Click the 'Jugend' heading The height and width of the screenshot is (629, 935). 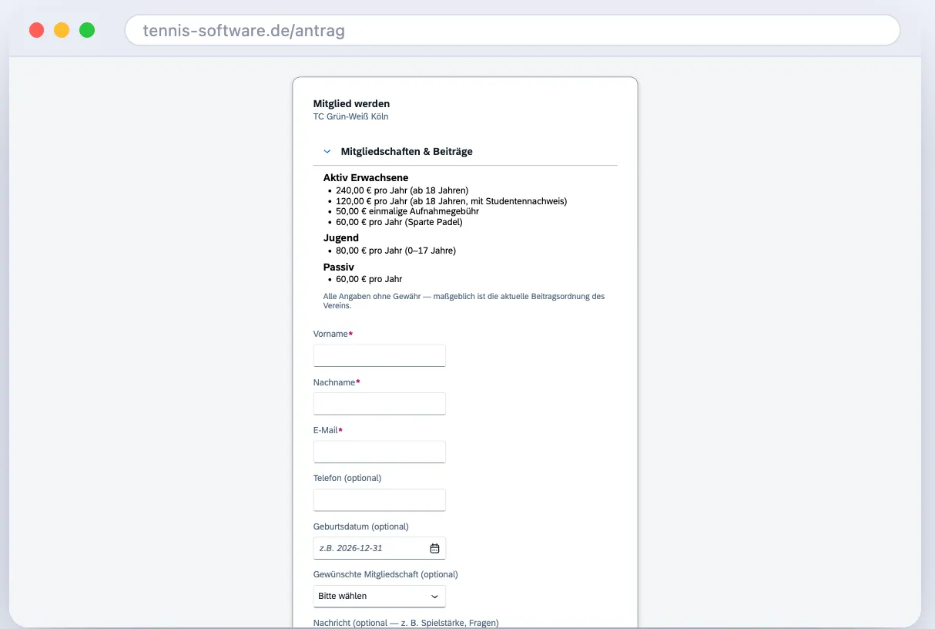click(341, 238)
